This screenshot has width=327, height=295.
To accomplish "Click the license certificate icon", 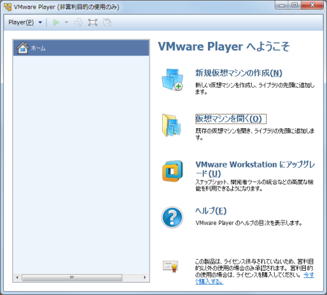I will [171, 266].
